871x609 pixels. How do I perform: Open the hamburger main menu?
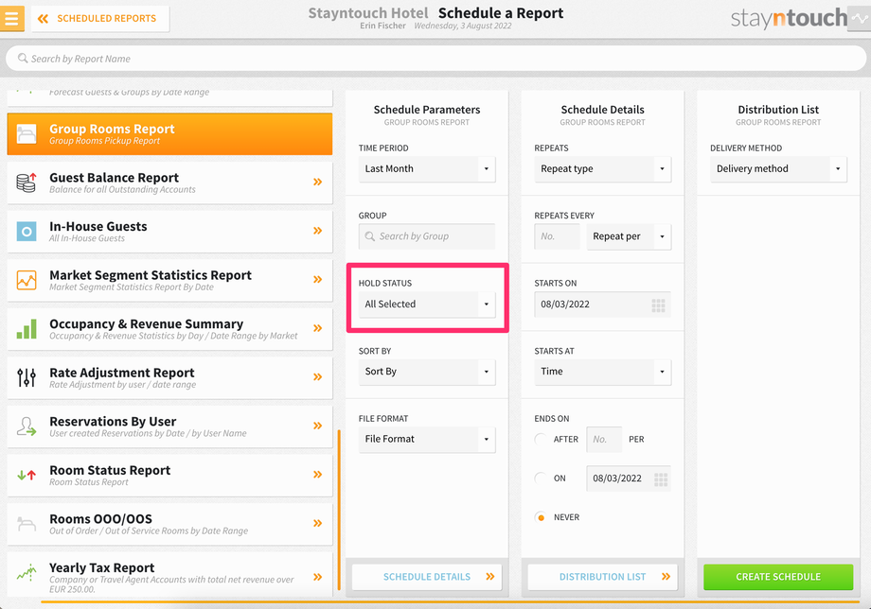(x=11, y=18)
